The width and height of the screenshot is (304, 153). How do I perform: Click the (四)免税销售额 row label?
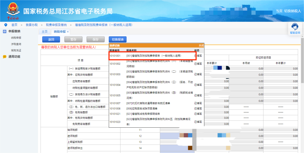point(78,112)
